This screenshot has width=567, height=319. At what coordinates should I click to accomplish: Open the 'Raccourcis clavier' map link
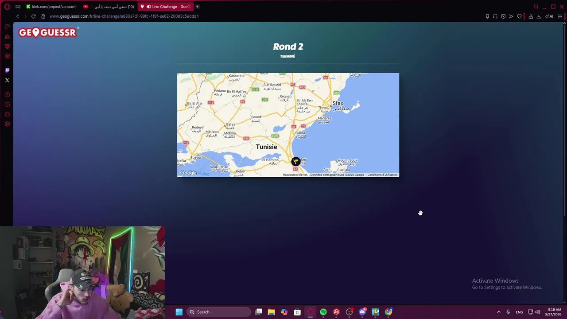pyautogui.click(x=295, y=175)
